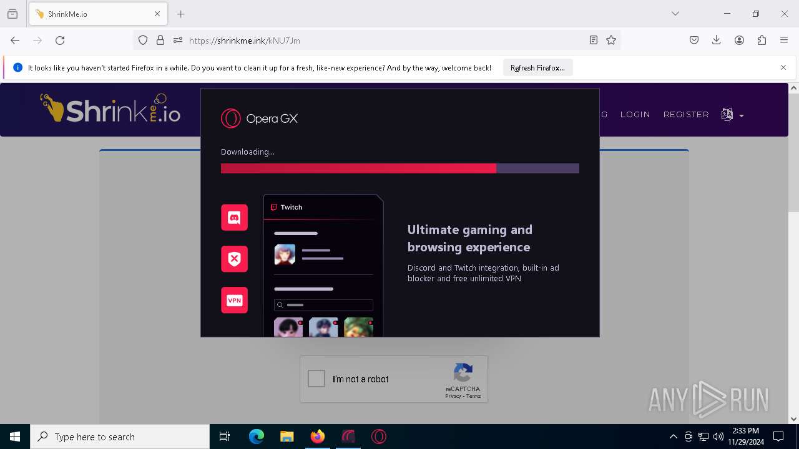This screenshot has height=449, width=799.
Task: Click the Opera taskbar icon
Action: click(x=379, y=437)
